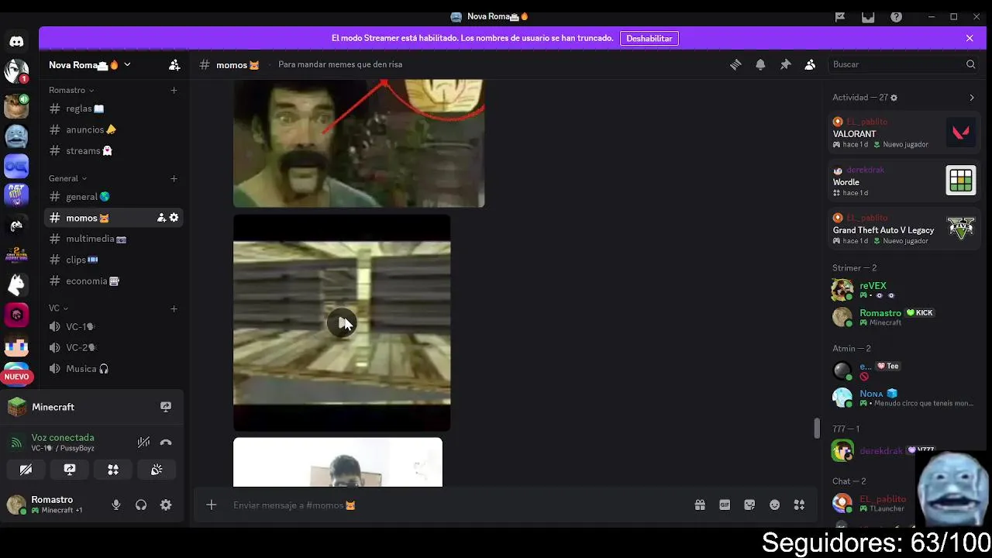Toggle the member list icon
The width and height of the screenshot is (992, 558).
point(810,65)
